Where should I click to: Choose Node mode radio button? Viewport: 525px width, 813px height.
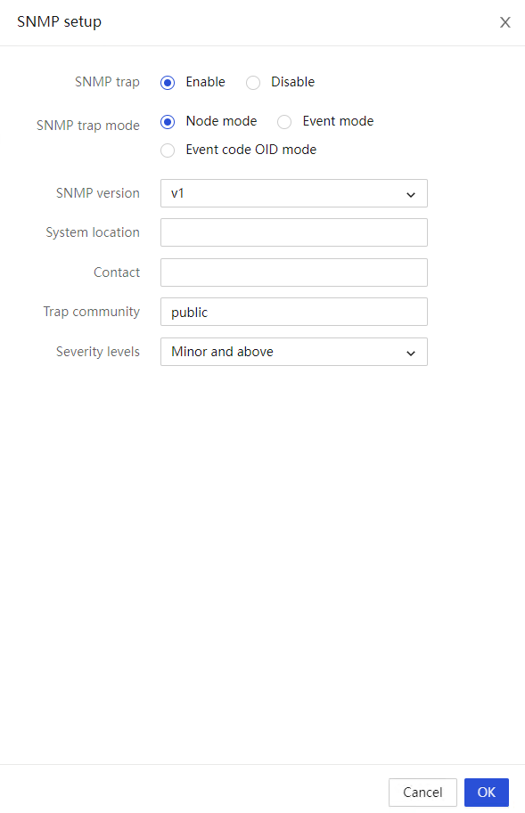pyautogui.click(x=168, y=122)
